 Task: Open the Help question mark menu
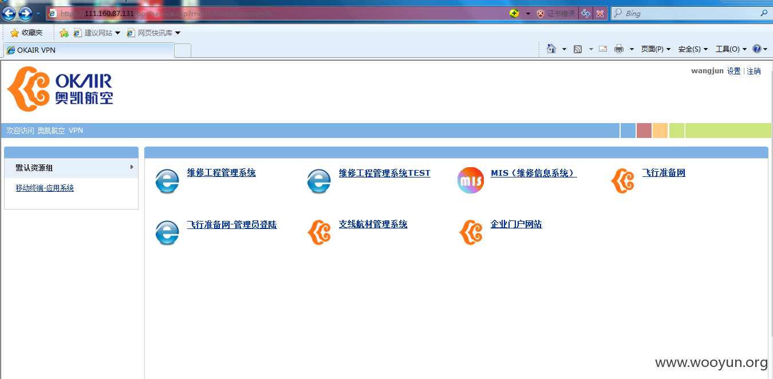[x=760, y=49]
